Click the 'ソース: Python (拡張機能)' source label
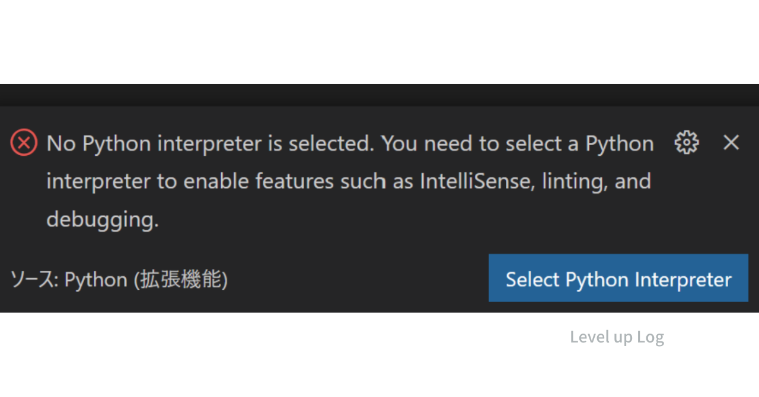Viewport: 759px width, 397px height. tap(119, 280)
